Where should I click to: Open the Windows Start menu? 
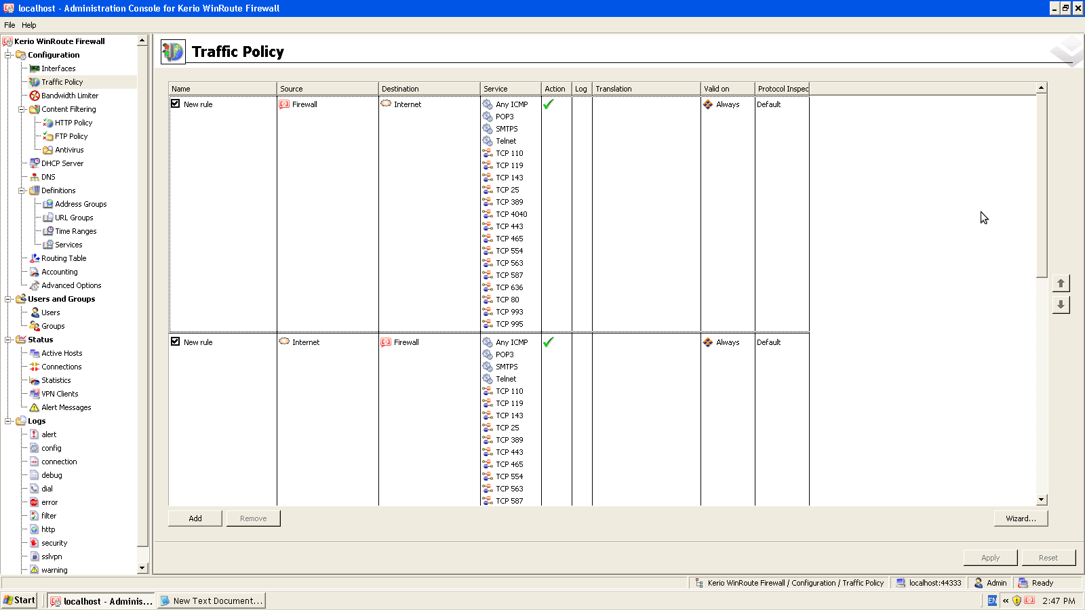(x=20, y=601)
